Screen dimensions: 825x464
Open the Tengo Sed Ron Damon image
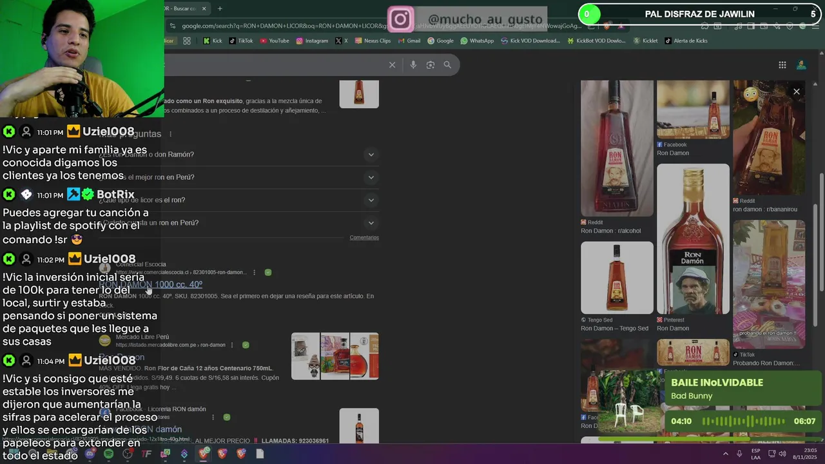(x=617, y=278)
